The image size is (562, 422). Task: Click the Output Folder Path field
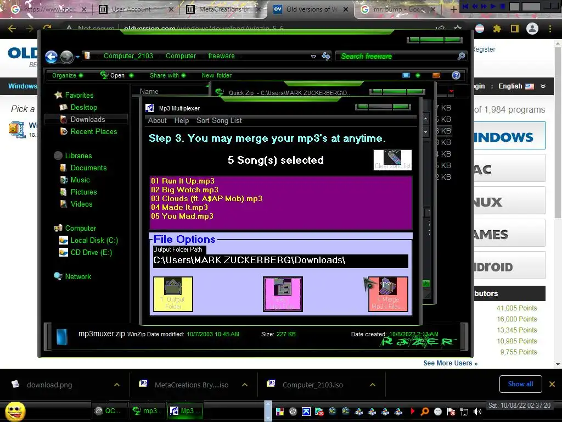tap(280, 260)
